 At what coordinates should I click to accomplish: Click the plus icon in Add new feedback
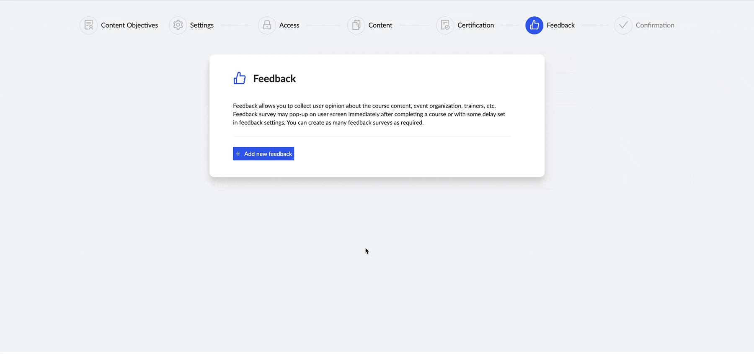(x=238, y=154)
